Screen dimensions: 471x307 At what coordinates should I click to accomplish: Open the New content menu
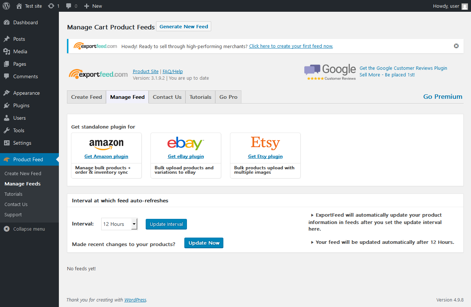(x=93, y=6)
